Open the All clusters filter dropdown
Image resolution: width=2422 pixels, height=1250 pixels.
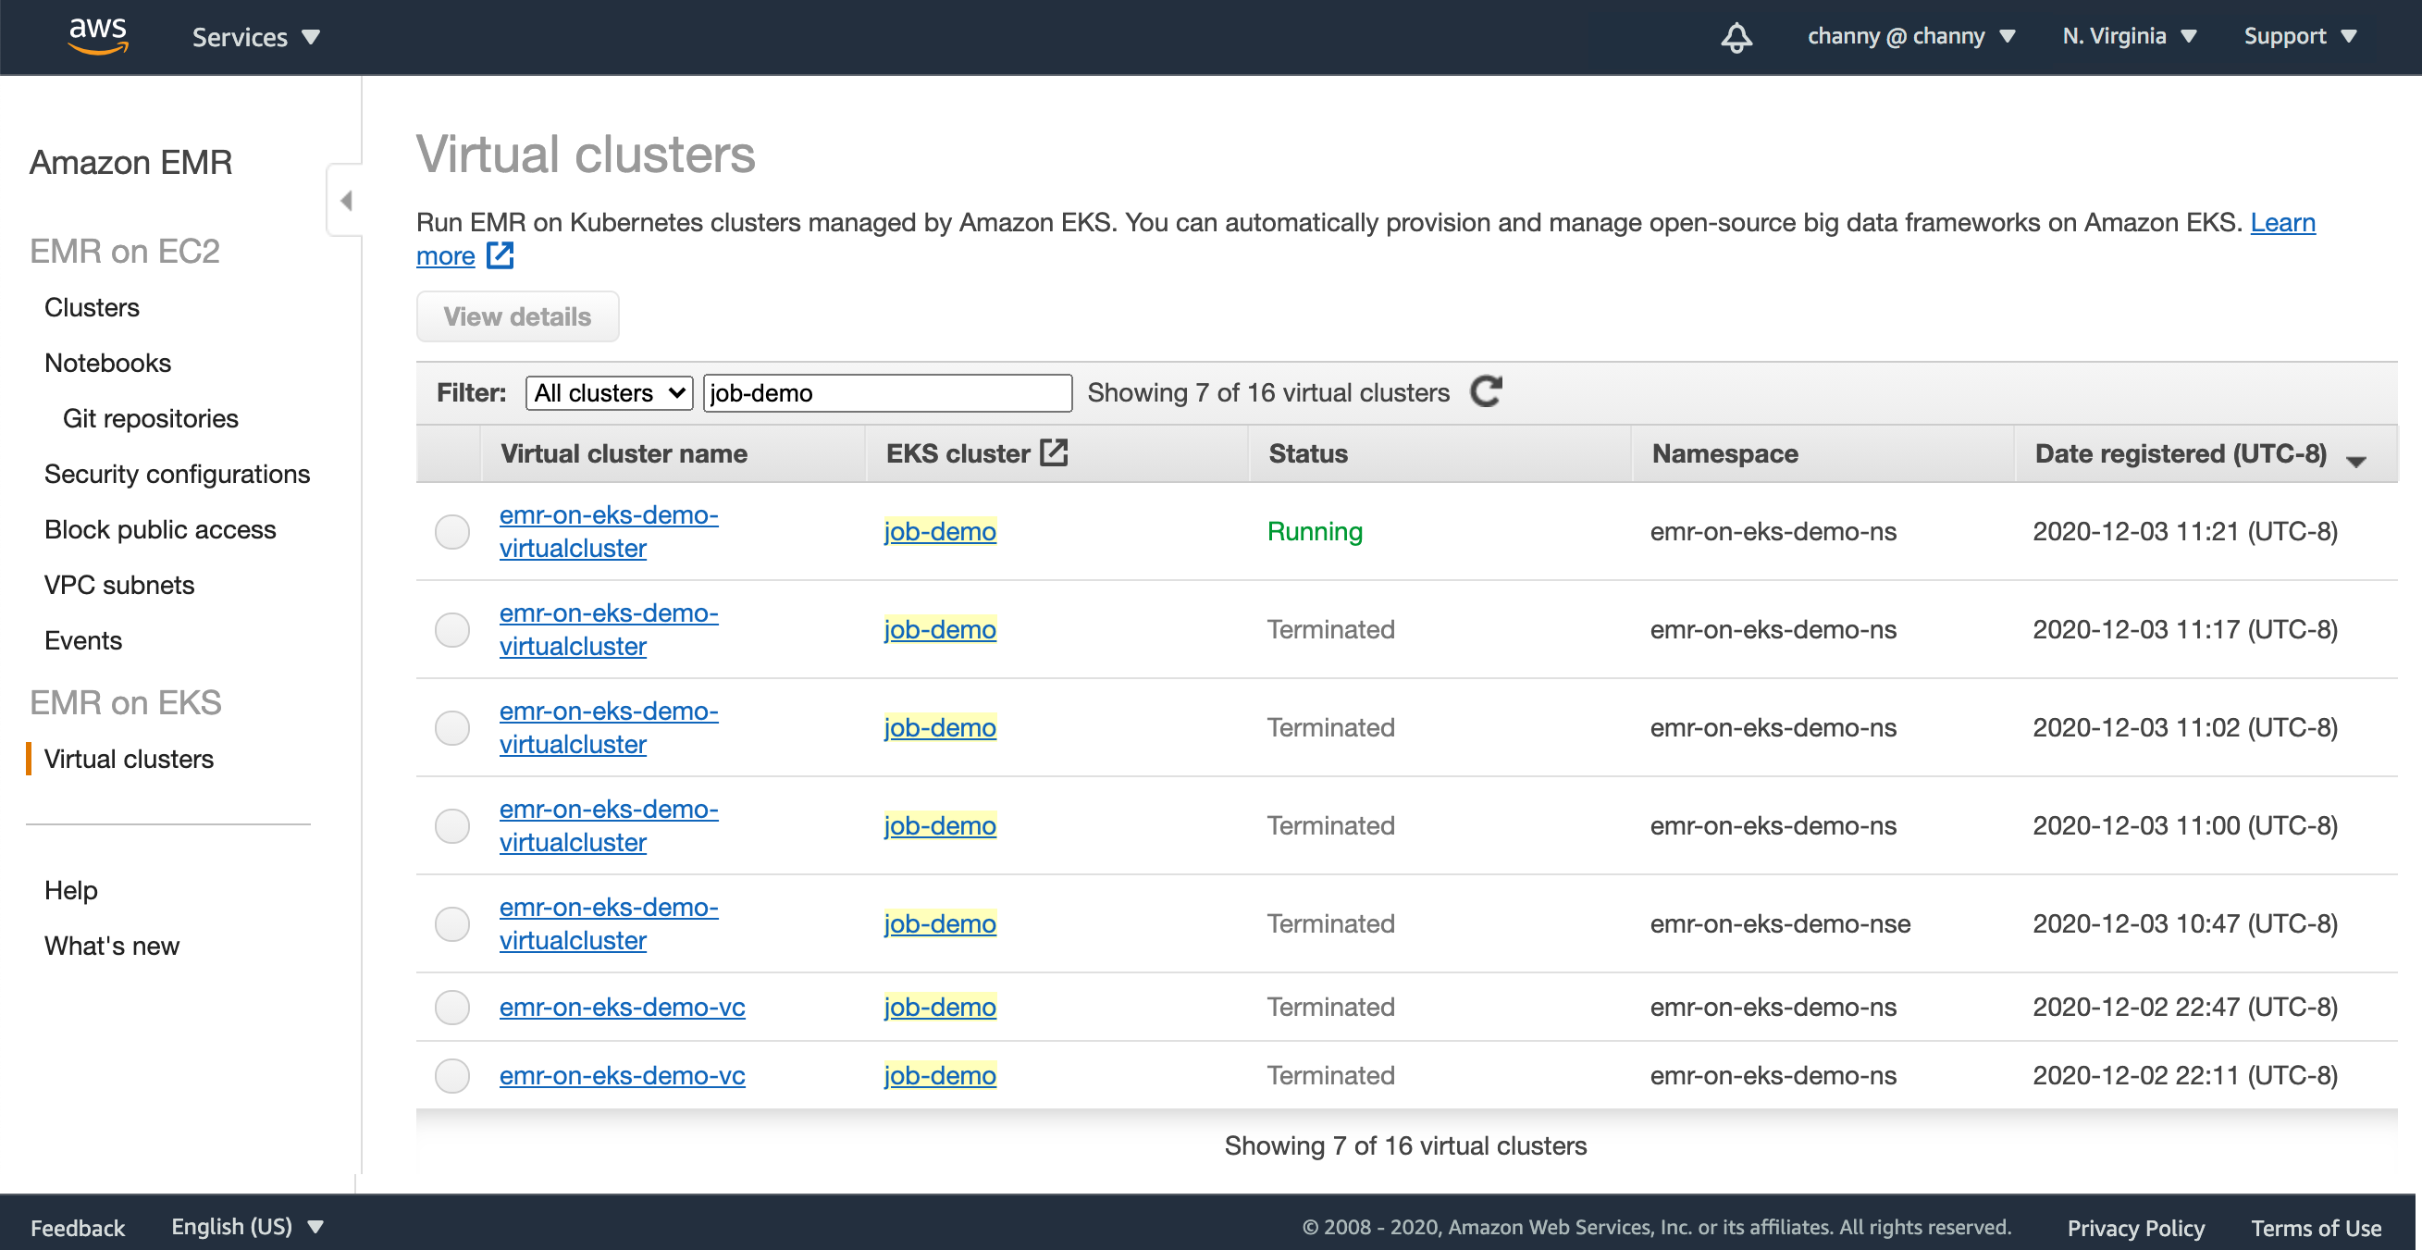(609, 392)
